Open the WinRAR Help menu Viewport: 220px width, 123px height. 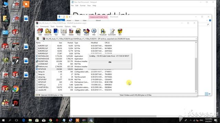[x=74, y=27]
